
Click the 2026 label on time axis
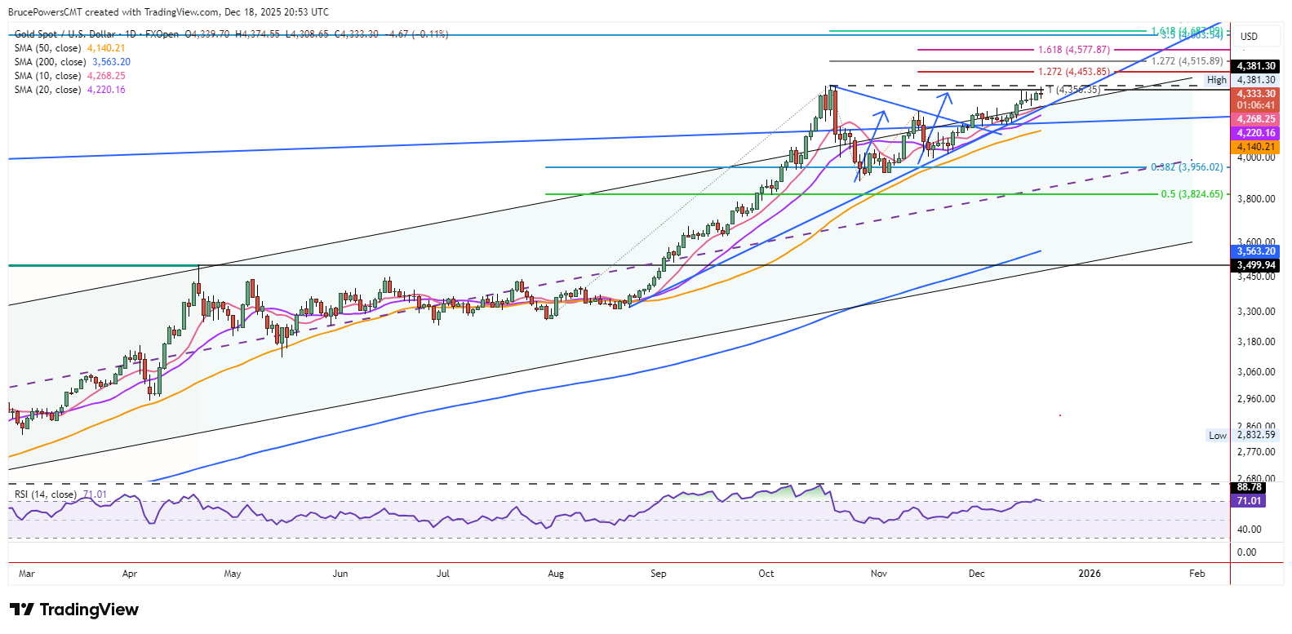coord(1089,574)
